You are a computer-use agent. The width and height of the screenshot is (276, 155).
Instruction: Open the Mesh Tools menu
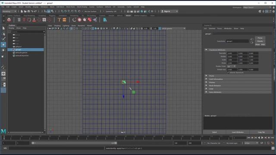click(70, 7)
